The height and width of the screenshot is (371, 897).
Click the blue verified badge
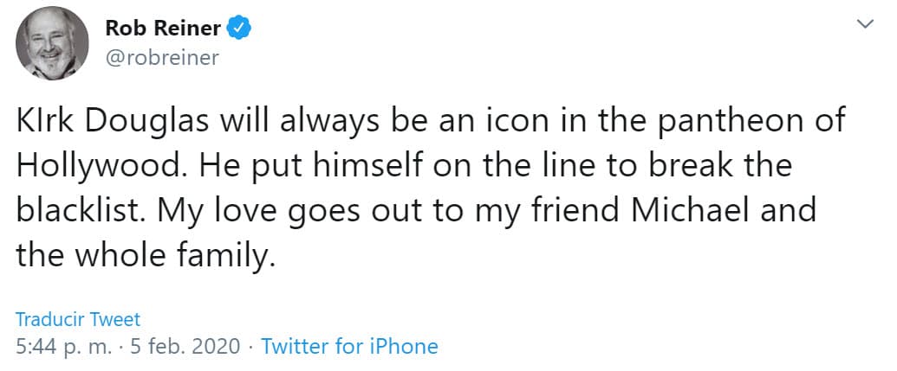pyautogui.click(x=240, y=29)
